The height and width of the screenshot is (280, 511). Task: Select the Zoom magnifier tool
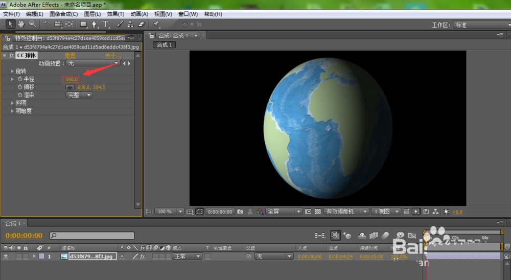(32, 24)
